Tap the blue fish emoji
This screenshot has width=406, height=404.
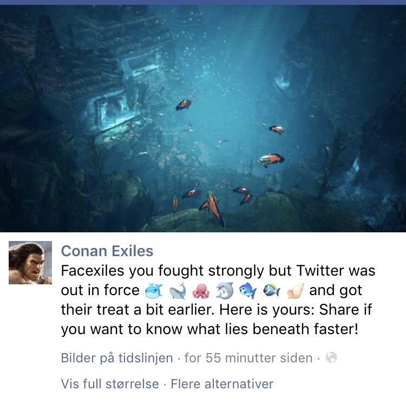click(x=248, y=291)
